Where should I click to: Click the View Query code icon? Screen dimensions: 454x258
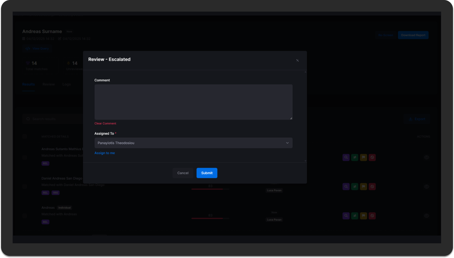point(28,48)
